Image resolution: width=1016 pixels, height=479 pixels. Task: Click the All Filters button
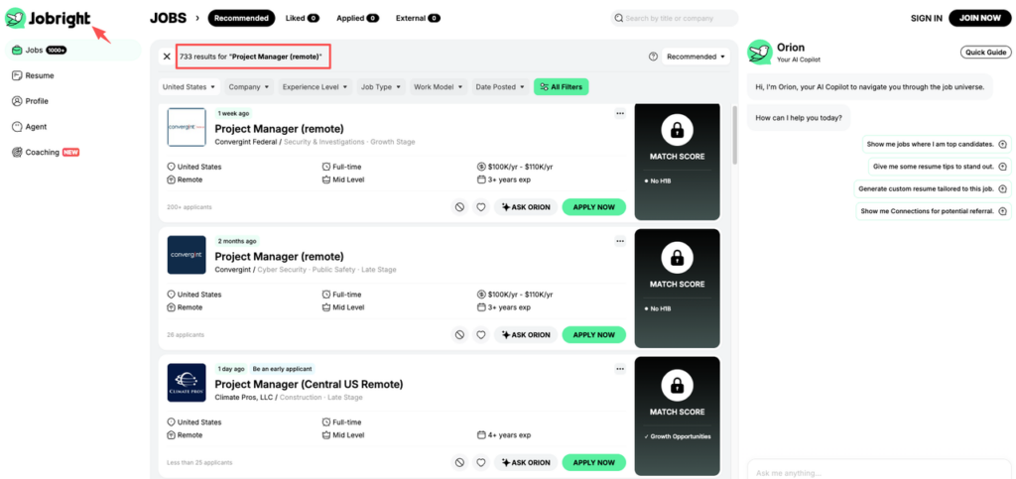click(x=562, y=86)
